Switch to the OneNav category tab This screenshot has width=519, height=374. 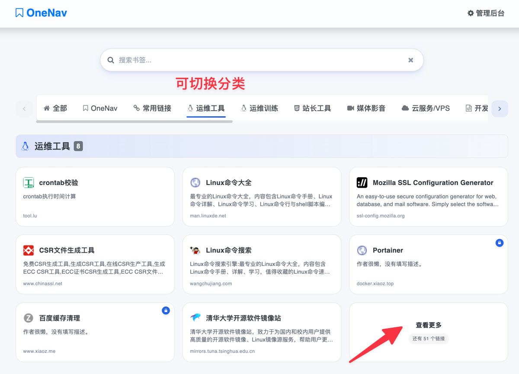tap(100, 108)
